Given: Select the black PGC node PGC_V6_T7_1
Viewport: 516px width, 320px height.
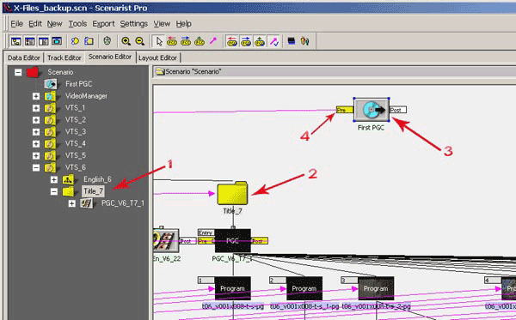Looking at the screenshot, I should [x=233, y=240].
